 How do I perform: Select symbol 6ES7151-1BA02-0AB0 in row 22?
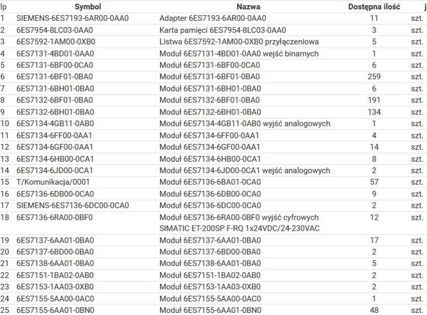pyautogui.click(x=55, y=275)
